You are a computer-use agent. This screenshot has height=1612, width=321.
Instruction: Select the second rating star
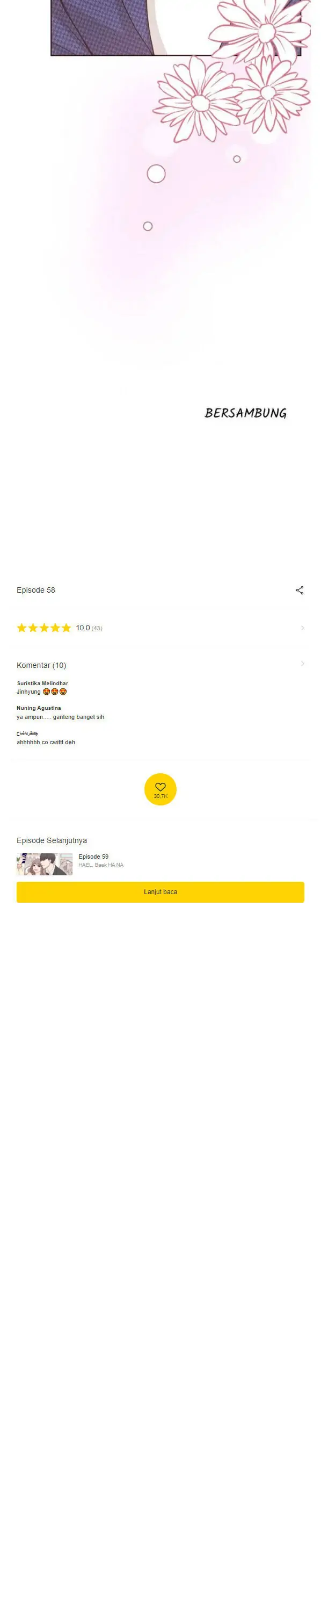[33, 628]
